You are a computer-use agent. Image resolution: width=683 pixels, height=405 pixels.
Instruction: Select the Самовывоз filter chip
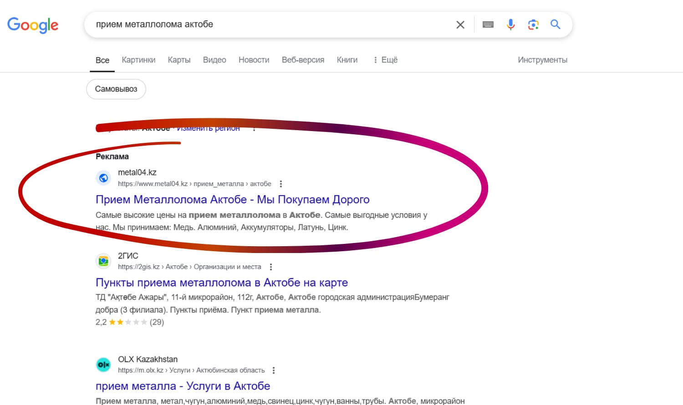[x=116, y=89]
